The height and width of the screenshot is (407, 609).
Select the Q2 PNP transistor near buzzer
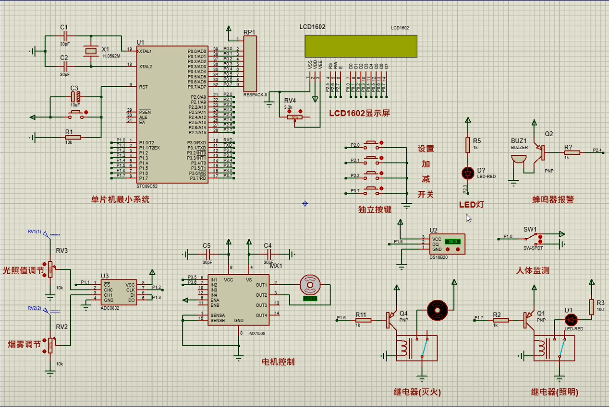[x=540, y=152]
